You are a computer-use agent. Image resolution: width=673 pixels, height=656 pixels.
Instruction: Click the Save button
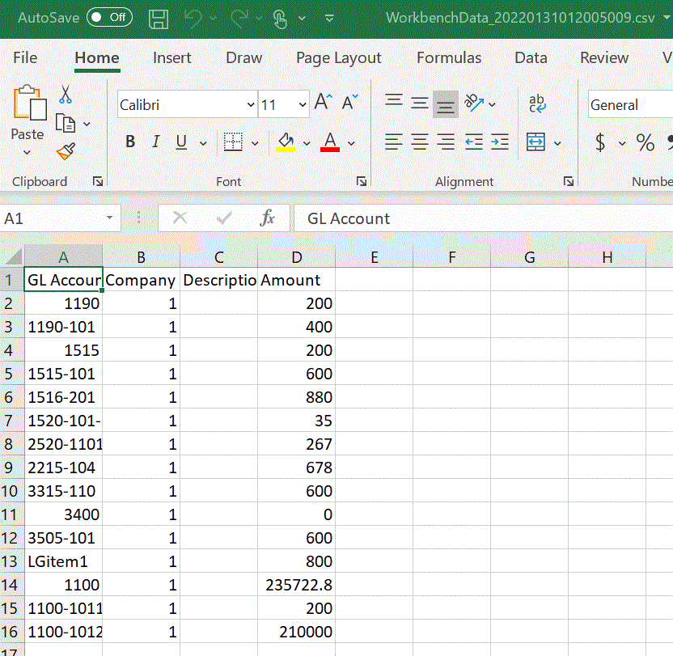pos(159,19)
